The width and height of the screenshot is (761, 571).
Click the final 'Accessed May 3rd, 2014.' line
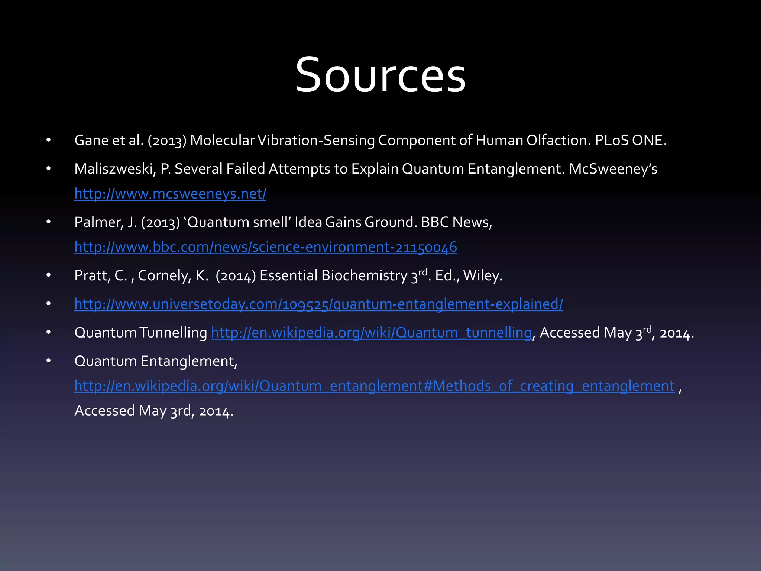click(x=154, y=411)
